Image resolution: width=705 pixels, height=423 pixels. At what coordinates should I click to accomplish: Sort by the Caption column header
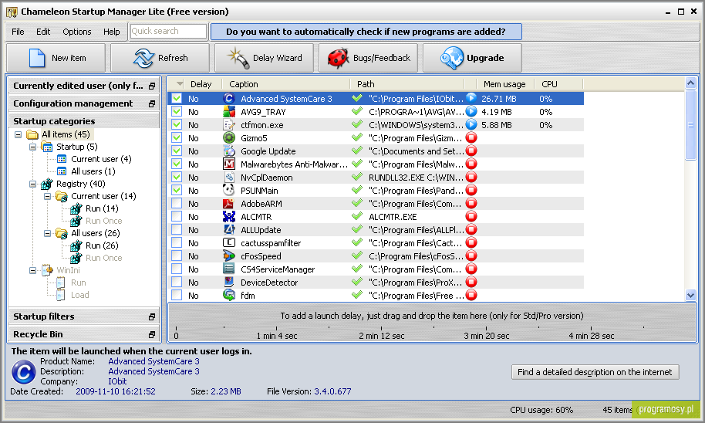[x=286, y=84]
